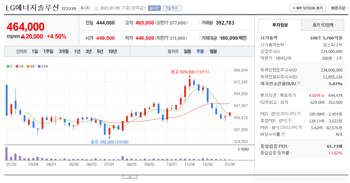
Task: Click the 동일업종 등락률 value +3.62%
Action: (x=335, y=153)
